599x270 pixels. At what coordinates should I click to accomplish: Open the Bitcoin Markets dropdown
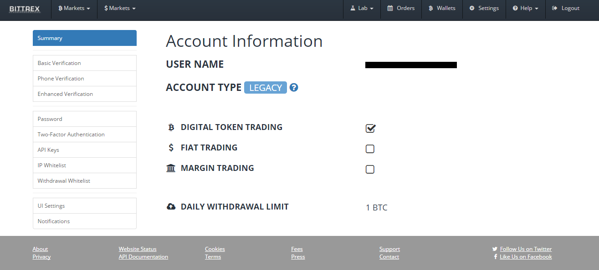click(74, 8)
